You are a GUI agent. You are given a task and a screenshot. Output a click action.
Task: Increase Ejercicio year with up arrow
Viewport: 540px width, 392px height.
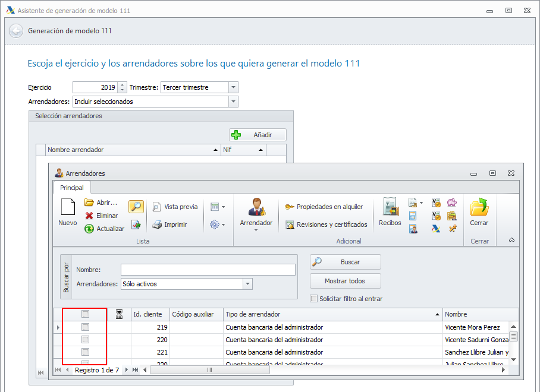point(123,85)
